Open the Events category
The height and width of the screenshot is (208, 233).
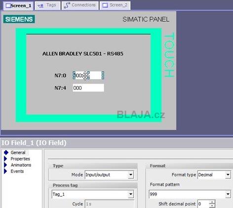[x=17, y=171]
